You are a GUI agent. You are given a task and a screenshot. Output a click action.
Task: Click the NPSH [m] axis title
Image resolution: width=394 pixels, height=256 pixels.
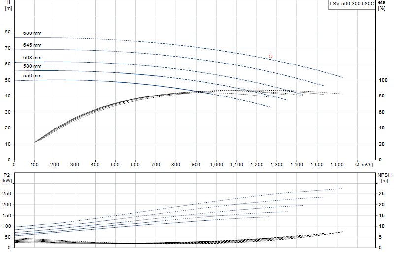[x=384, y=178]
